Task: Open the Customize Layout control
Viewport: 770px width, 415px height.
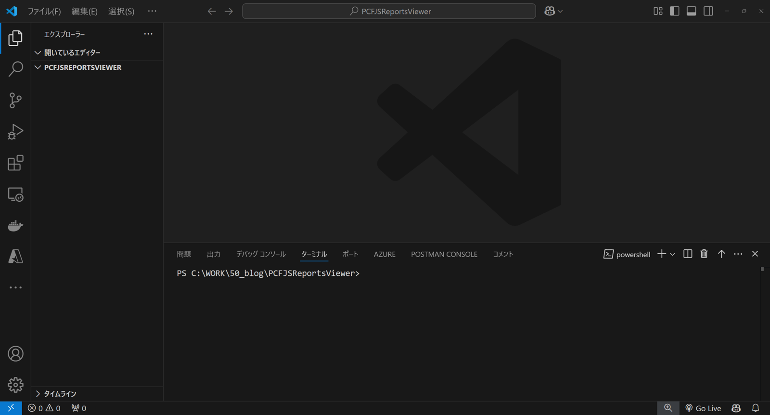Action: (658, 11)
